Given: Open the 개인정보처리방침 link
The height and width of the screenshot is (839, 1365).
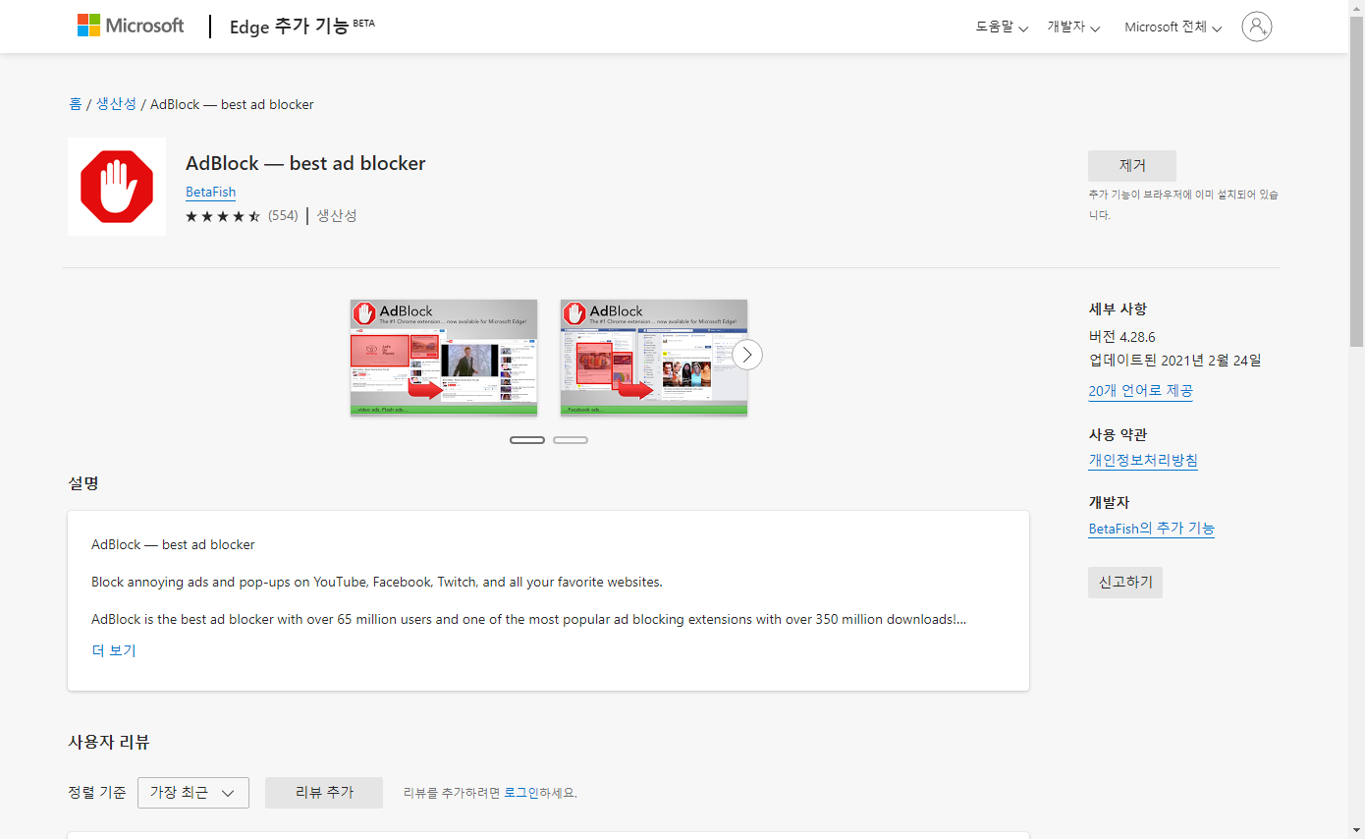Looking at the screenshot, I should [1143, 460].
